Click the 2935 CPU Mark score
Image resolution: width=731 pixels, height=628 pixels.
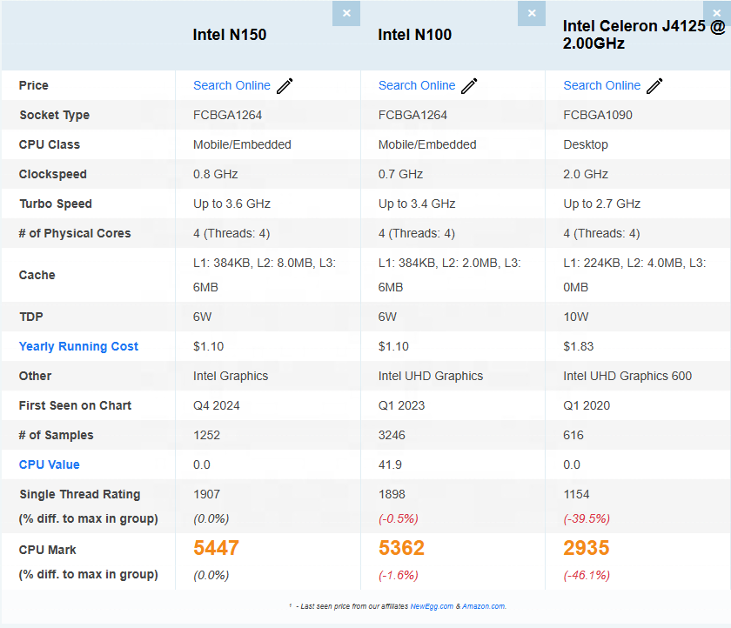pos(586,548)
